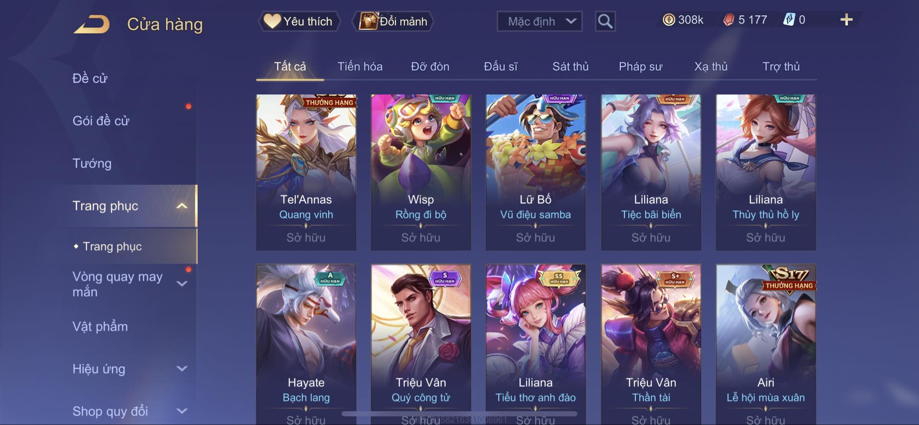This screenshot has width=919, height=425.
Task: Open the search magnifier icon
Action: 605,21
